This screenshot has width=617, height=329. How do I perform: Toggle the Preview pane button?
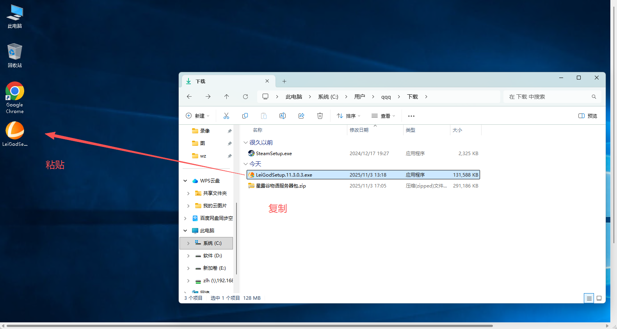pyautogui.click(x=587, y=116)
